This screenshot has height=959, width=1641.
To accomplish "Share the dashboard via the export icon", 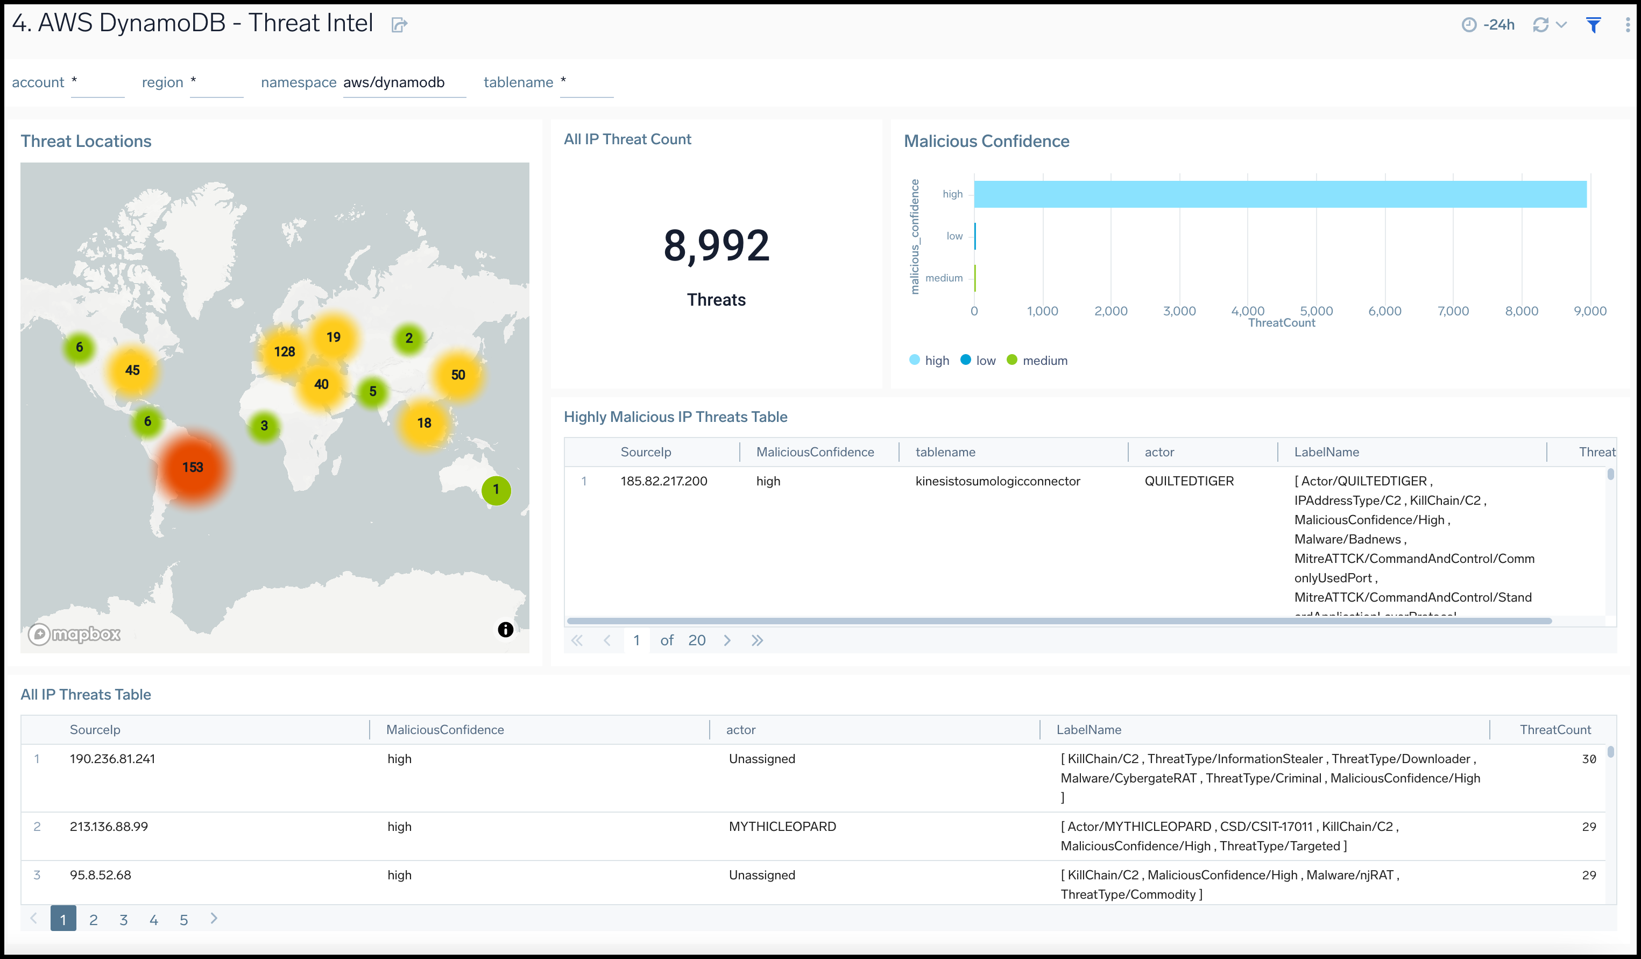I will pos(399,24).
